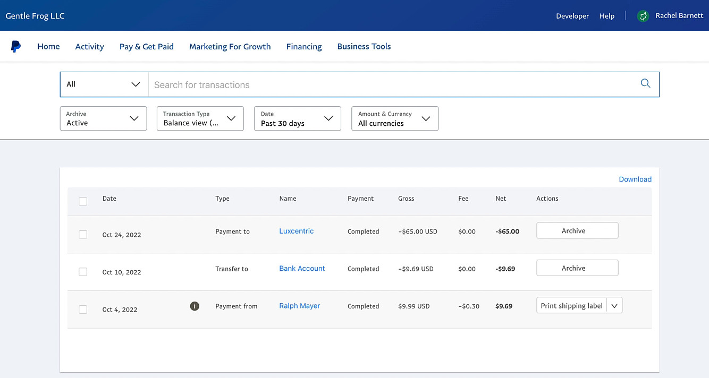Check the Ralph Mayer payment checkbox
Image resolution: width=709 pixels, height=378 pixels.
[x=83, y=309]
